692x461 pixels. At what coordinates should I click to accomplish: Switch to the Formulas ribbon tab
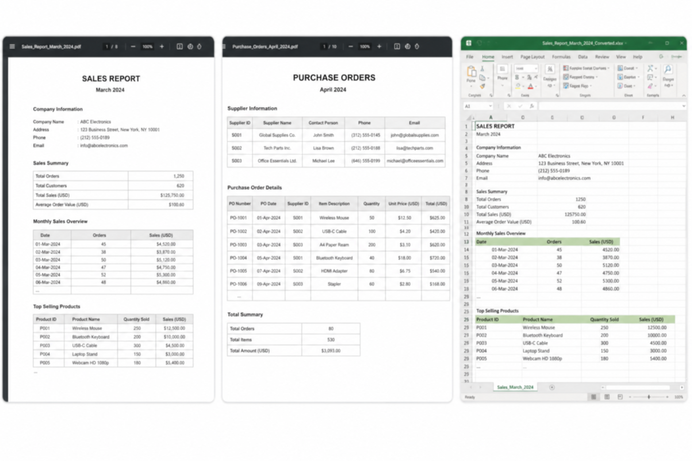coord(561,57)
